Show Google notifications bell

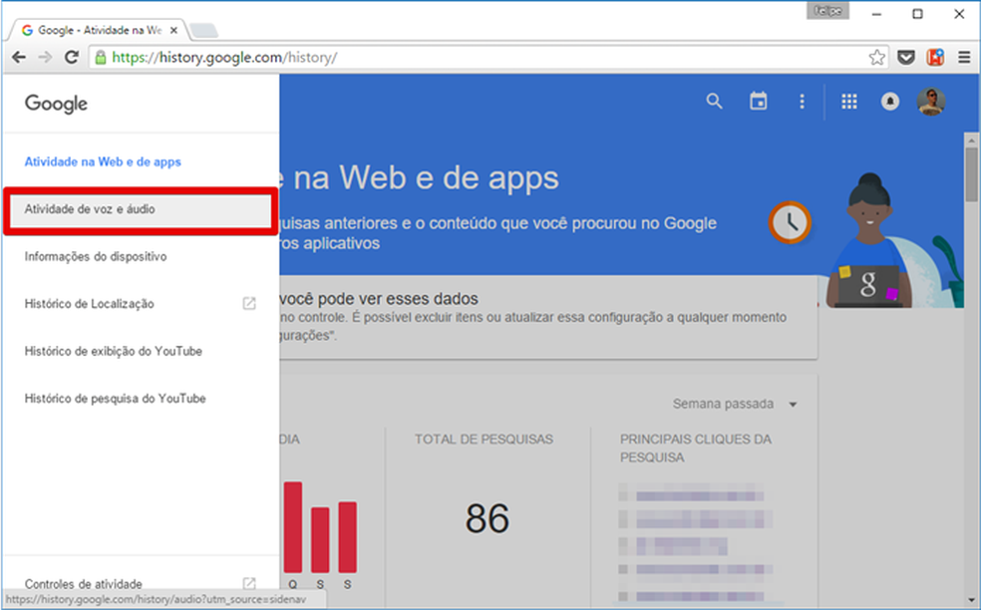pos(889,102)
